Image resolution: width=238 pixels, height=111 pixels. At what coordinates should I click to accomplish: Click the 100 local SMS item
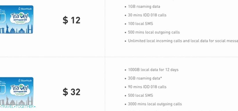pos(140,24)
